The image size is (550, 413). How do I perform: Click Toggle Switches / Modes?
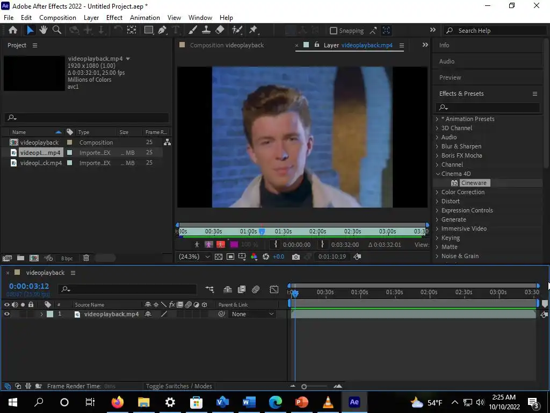tap(179, 386)
